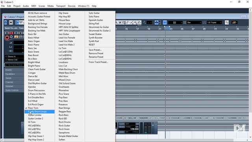
Task: Choose the Loudness preset
Action: click(63, 62)
